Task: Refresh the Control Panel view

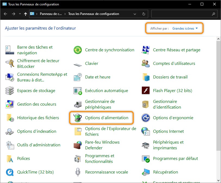Action: pos(144,14)
